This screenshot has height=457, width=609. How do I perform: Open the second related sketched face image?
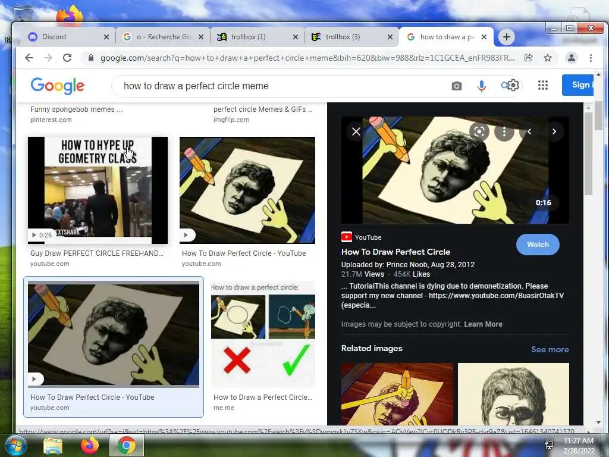click(x=513, y=394)
